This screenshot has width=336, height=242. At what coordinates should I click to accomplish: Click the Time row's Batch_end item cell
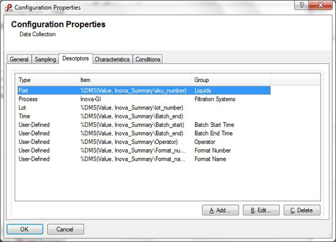132,116
